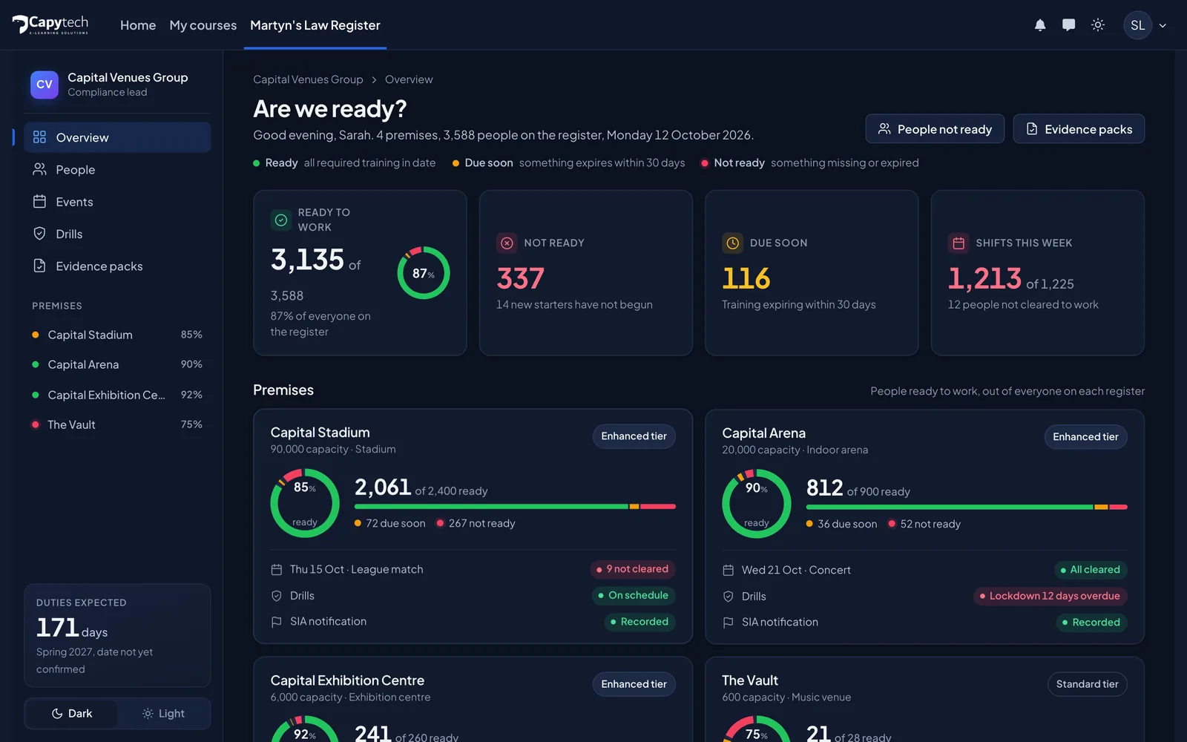The height and width of the screenshot is (742, 1187).
Task: Click Capital Venues Group breadcrumb link
Action: [308, 79]
